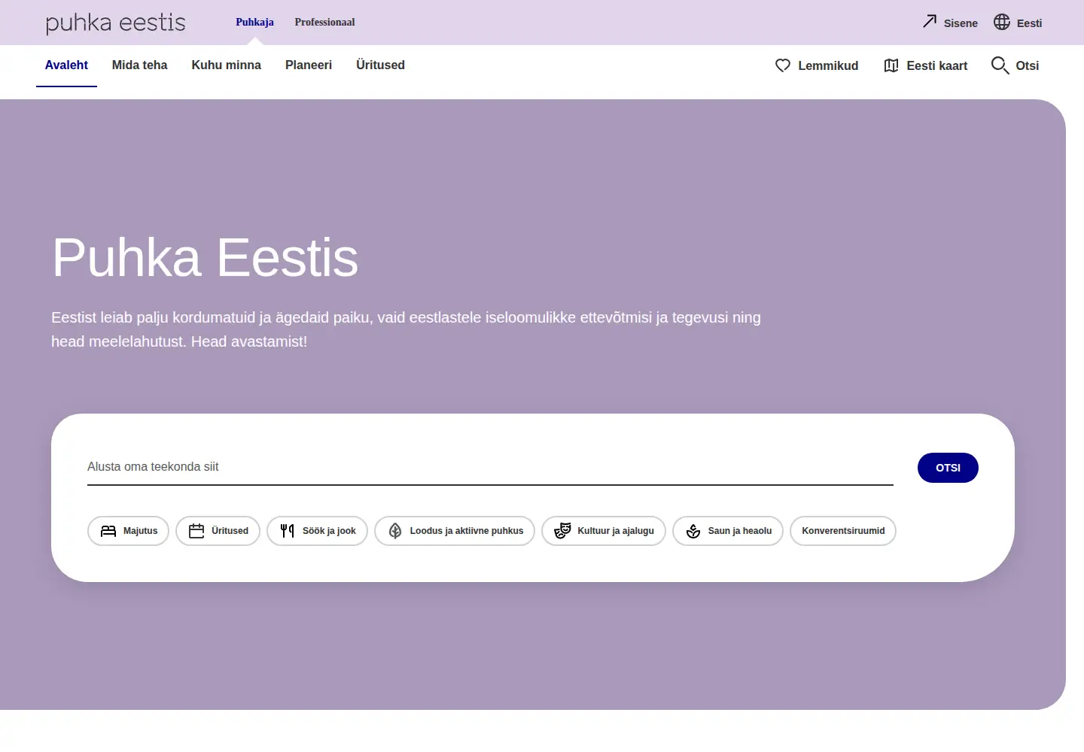The height and width of the screenshot is (752, 1084).
Task: Click the puhka eestis logo
Action: click(x=115, y=23)
